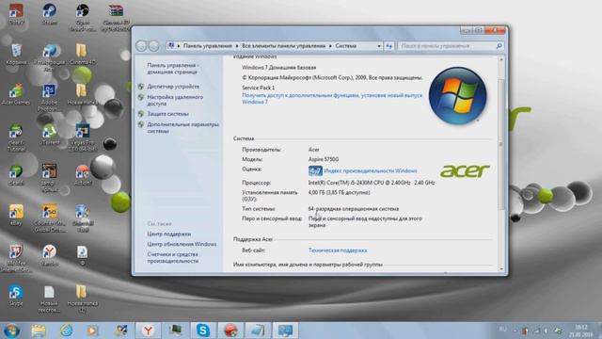602x339 pixels.
Task: Open 'Дополнительные параметры системы' link
Action: click(x=182, y=128)
